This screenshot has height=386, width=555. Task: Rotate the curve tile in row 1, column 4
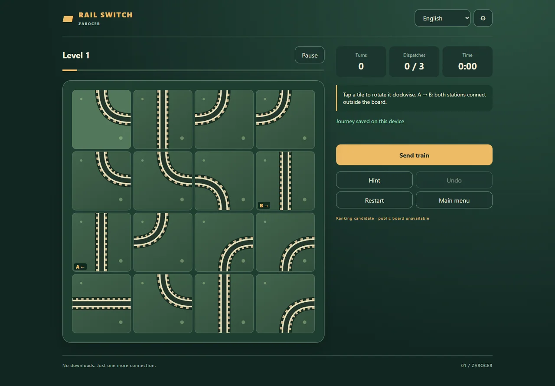click(285, 119)
